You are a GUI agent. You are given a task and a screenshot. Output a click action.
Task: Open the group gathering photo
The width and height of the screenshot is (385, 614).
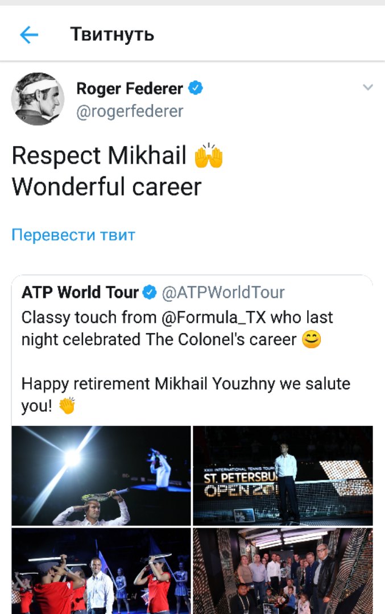tap(283, 570)
